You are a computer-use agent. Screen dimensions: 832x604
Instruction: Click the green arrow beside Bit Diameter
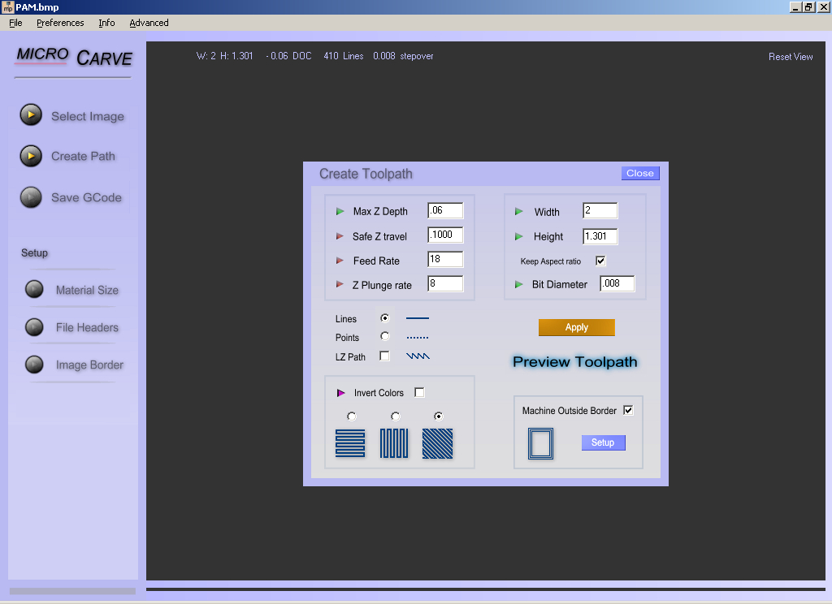click(519, 285)
